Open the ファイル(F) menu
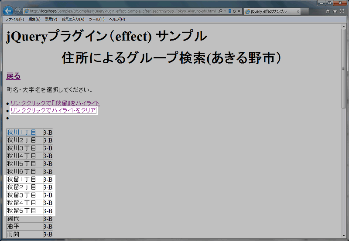The image size is (349, 241). [14, 19]
